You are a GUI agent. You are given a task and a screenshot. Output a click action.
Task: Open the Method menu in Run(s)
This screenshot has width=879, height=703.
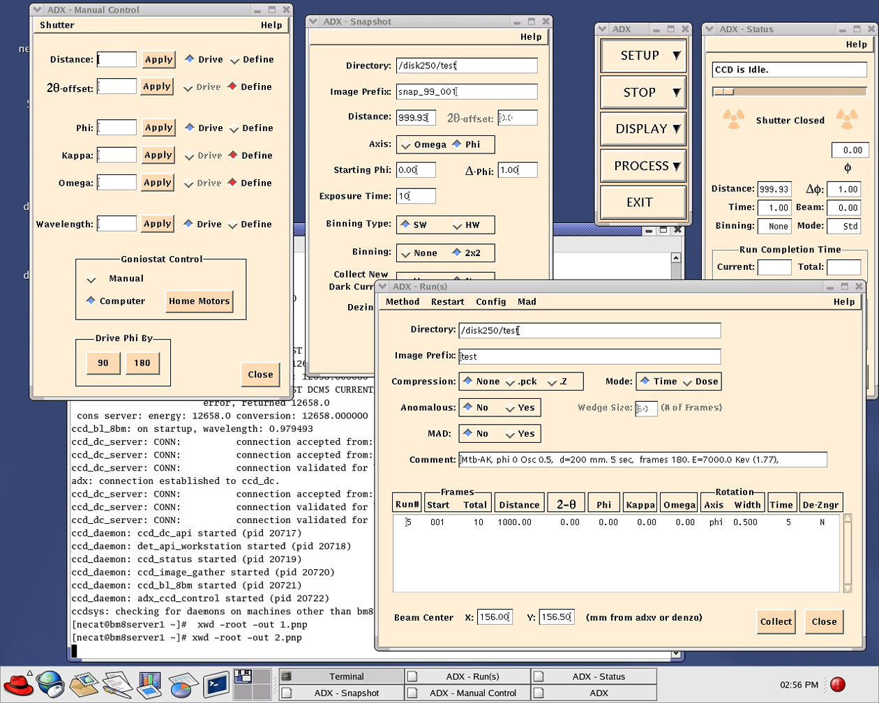[403, 302]
